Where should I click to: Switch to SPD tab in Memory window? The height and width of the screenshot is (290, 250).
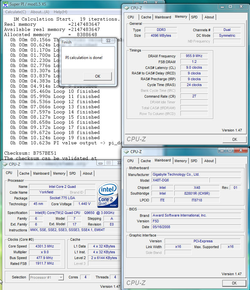pos(194,17)
